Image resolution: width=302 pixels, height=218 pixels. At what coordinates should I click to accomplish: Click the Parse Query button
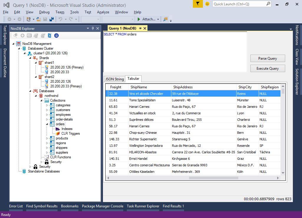click(267, 58)
